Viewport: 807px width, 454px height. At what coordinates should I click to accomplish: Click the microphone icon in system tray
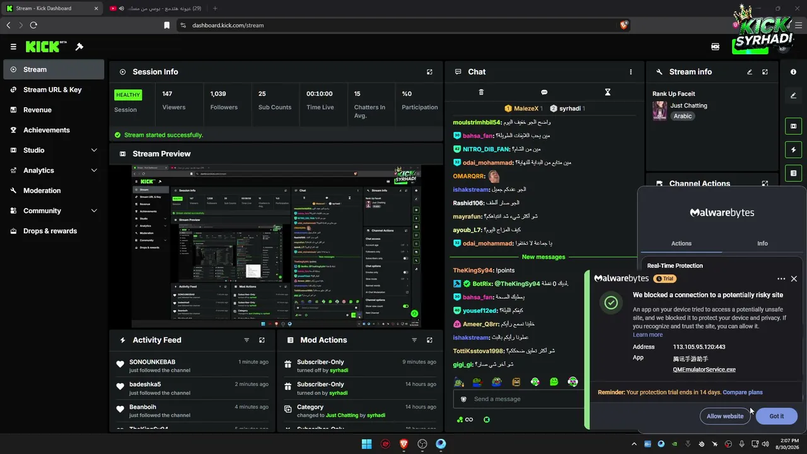(x=741, y=444)
